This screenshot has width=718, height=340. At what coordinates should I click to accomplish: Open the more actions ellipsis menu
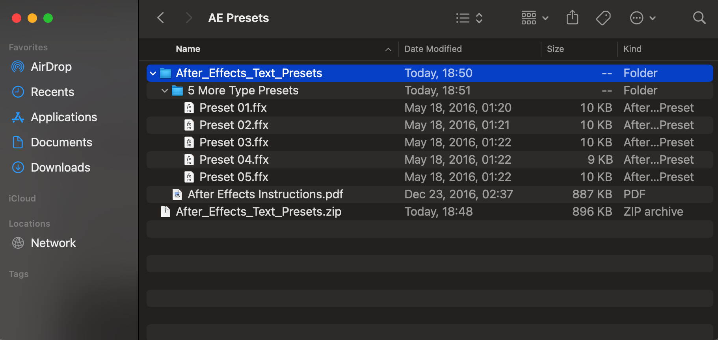click(643, 18)
